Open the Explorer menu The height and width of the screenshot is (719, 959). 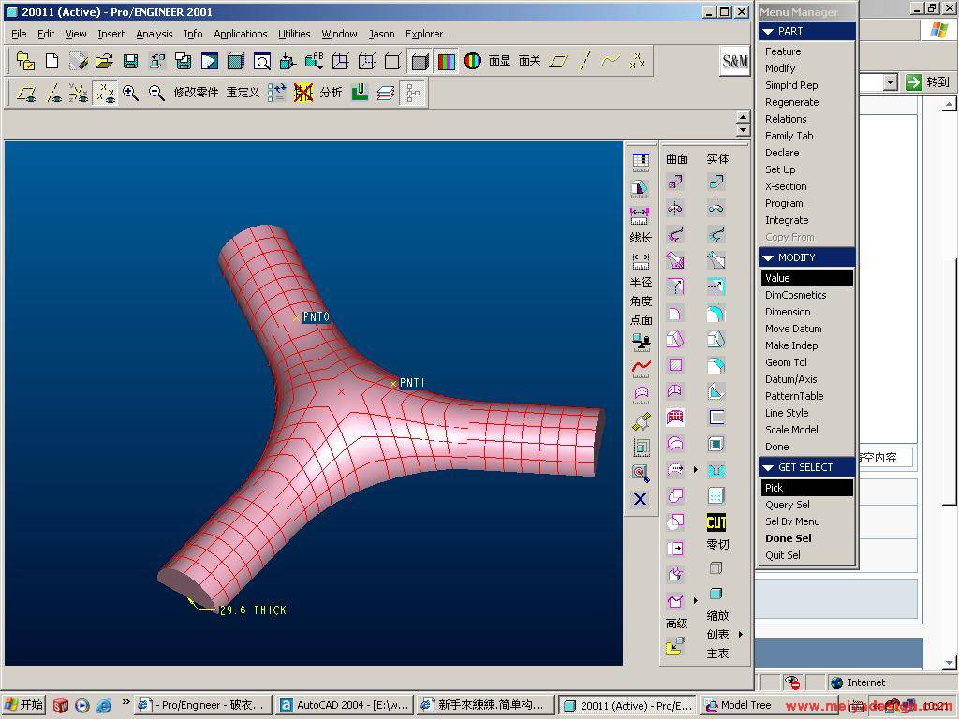pos(424,34)
